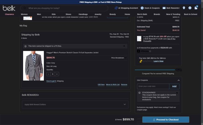203x125 pixels.
Task: Click Move to Wish List
Action: 113,84
